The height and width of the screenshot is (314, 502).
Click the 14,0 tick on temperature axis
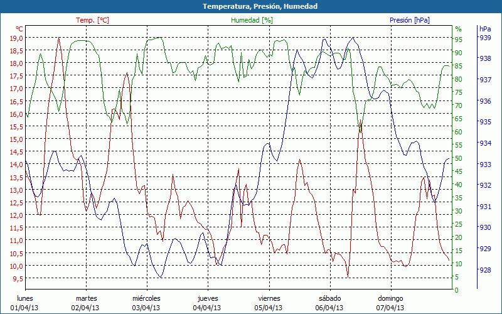(x=16, y=165)
